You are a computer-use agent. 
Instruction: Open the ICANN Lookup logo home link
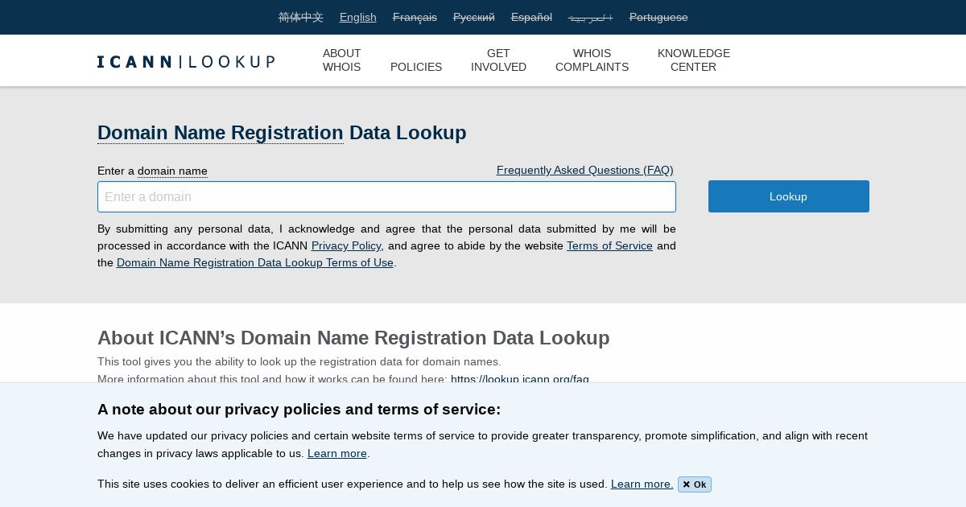186,61
